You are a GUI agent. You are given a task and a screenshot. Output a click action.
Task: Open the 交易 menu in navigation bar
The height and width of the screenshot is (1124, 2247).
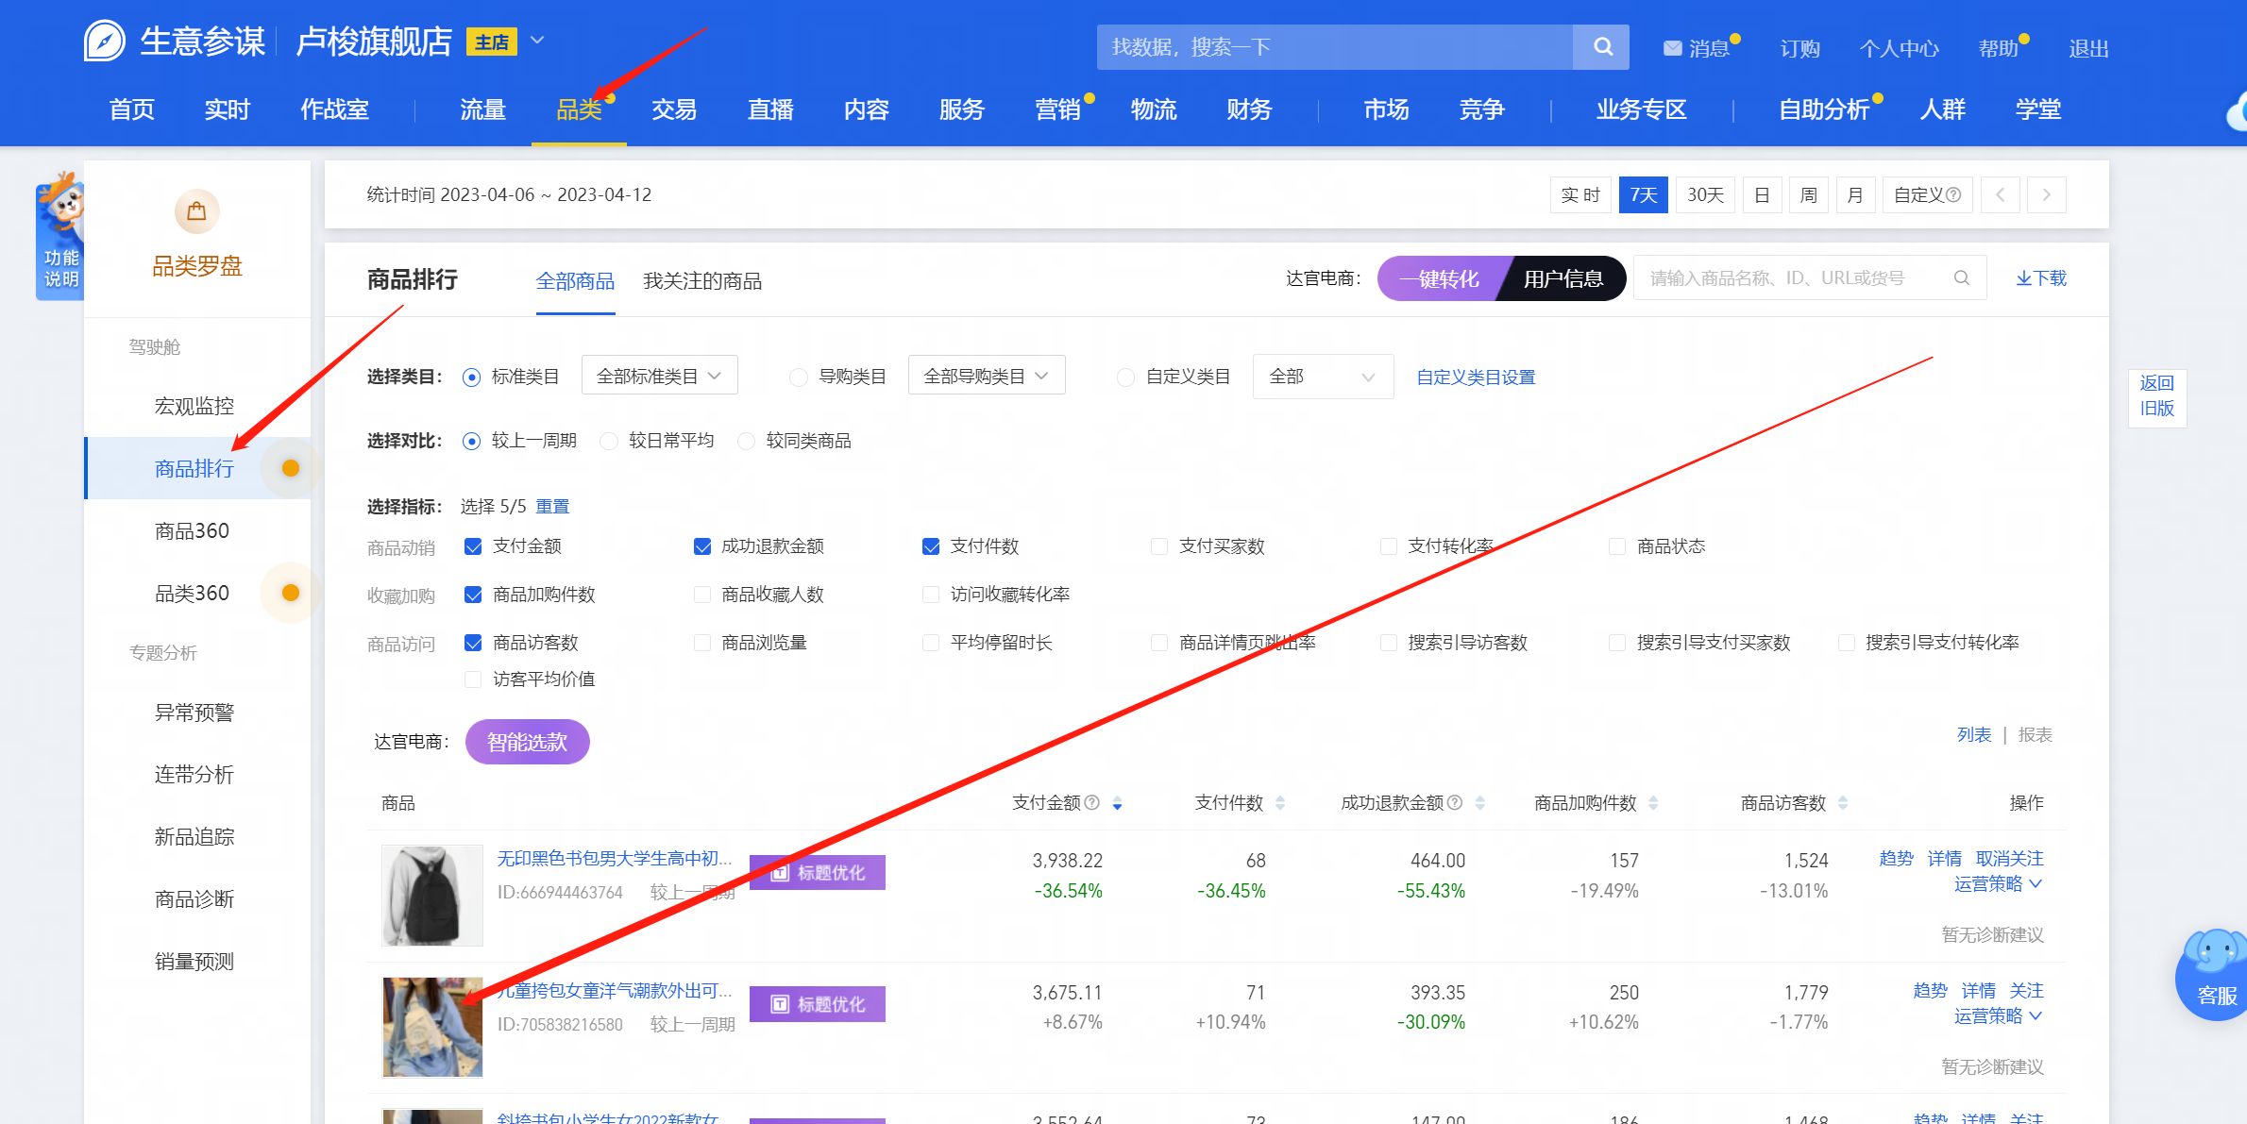(674, 110)
